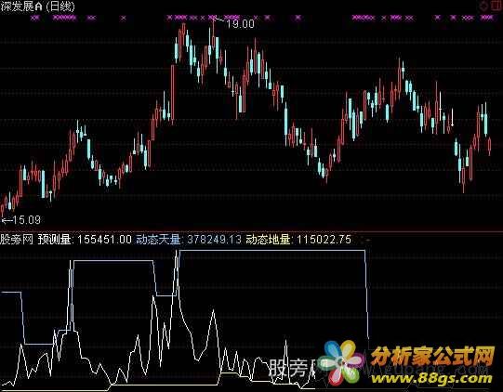Image resolution: width=503 pixels, height=392 pixels.
Task: Click the red grid icon at chart corner
Action: [x=496, y=6]
